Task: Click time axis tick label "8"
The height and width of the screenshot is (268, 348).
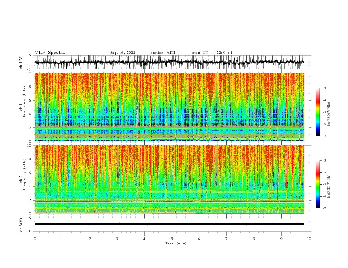Action: click(254, 239)
